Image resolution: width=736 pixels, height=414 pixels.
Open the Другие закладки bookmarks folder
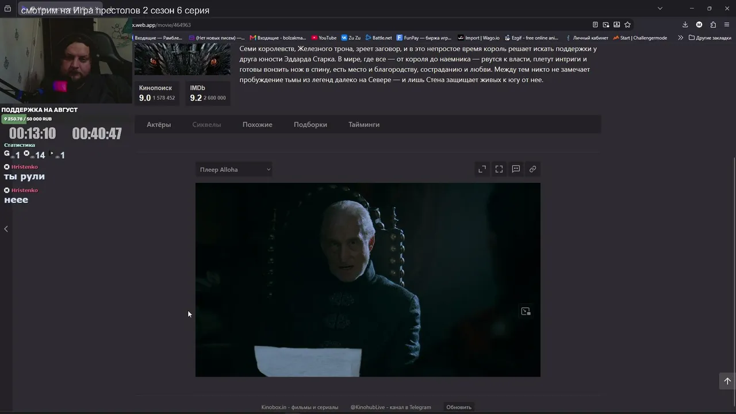(710, 38)
